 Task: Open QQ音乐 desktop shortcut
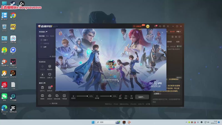click(x=4, y=51)
